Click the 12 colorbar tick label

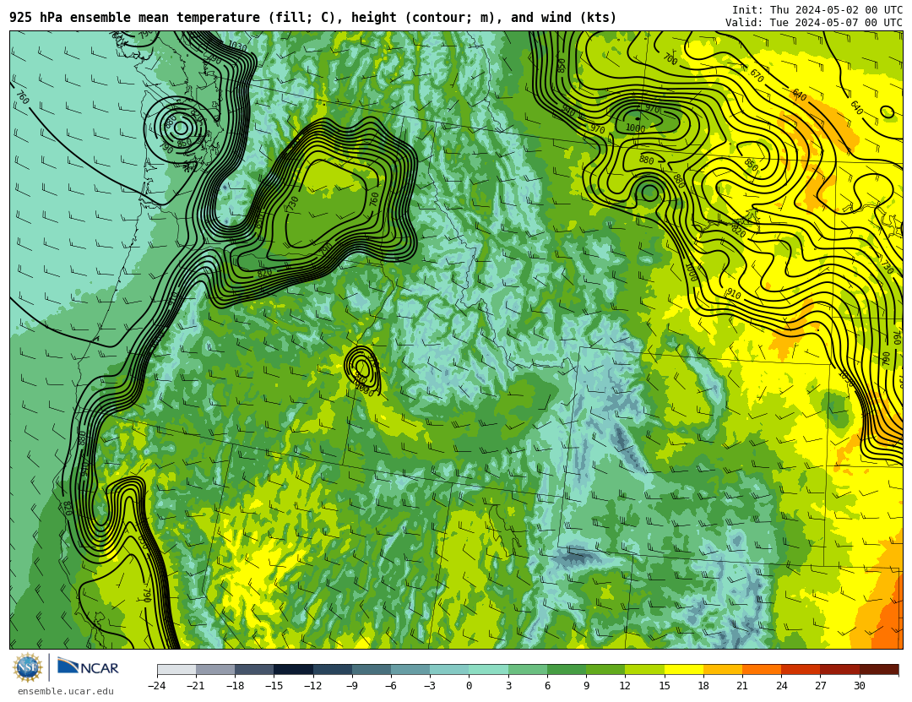(625, 686)
